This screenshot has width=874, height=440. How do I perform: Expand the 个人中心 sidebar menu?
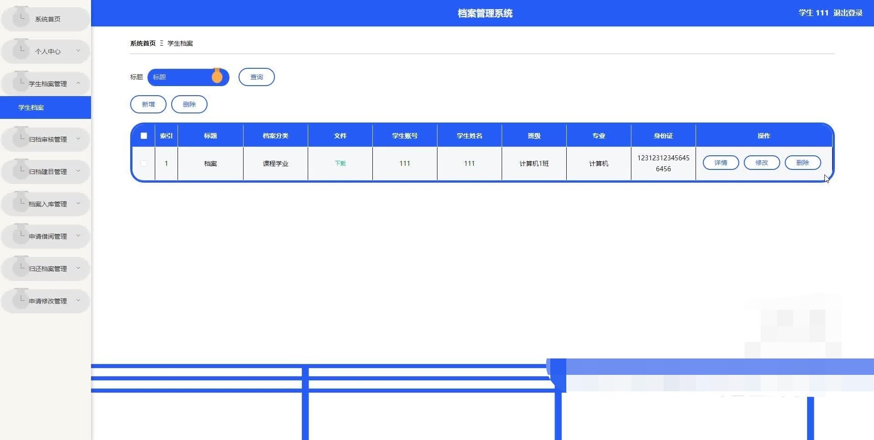(46, 51)
